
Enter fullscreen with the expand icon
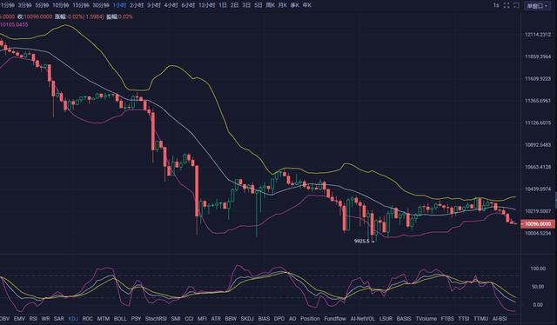[x=507, y=5]
